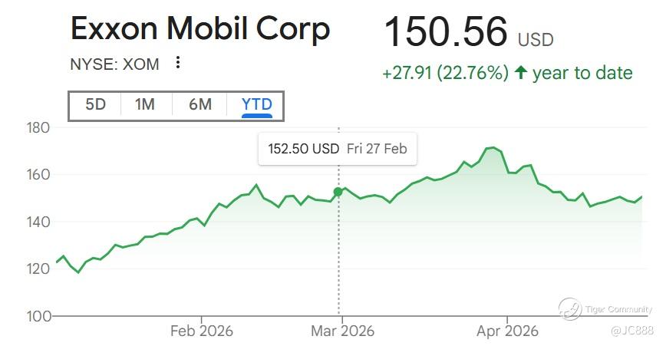Open the three-dot more options menu
The image size is (666, 346).
click(178, 63)
